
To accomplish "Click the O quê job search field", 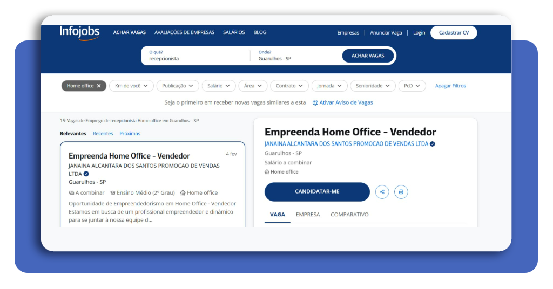I will [x=194, y=58].
